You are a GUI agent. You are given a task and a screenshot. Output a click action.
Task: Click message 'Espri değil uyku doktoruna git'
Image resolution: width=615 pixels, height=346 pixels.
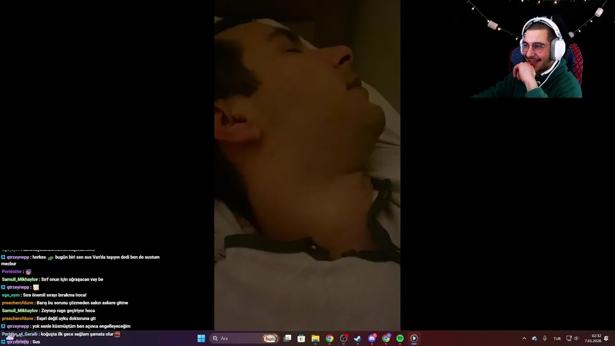(66, 318)
